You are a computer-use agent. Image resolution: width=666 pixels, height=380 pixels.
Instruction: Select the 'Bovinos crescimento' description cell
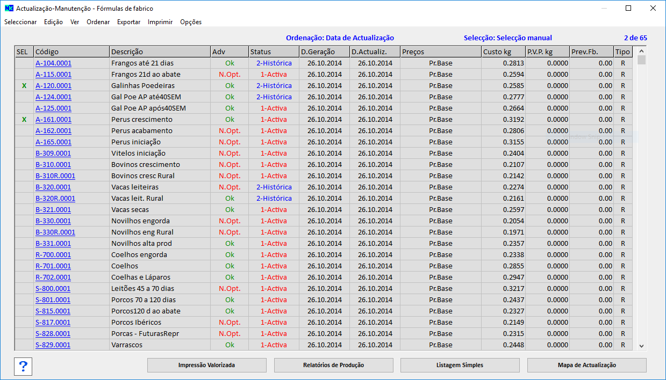(160, 165)
